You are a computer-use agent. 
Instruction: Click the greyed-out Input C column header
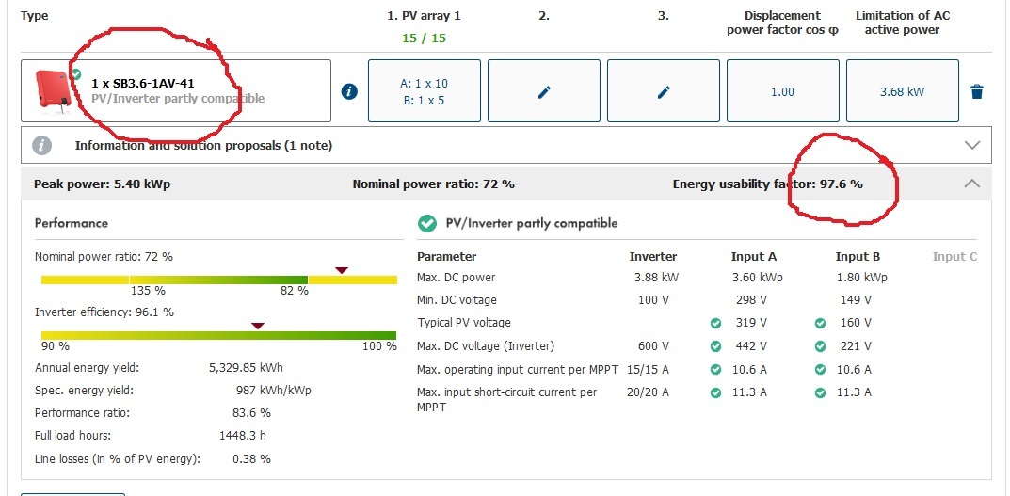tap(954, 256)
